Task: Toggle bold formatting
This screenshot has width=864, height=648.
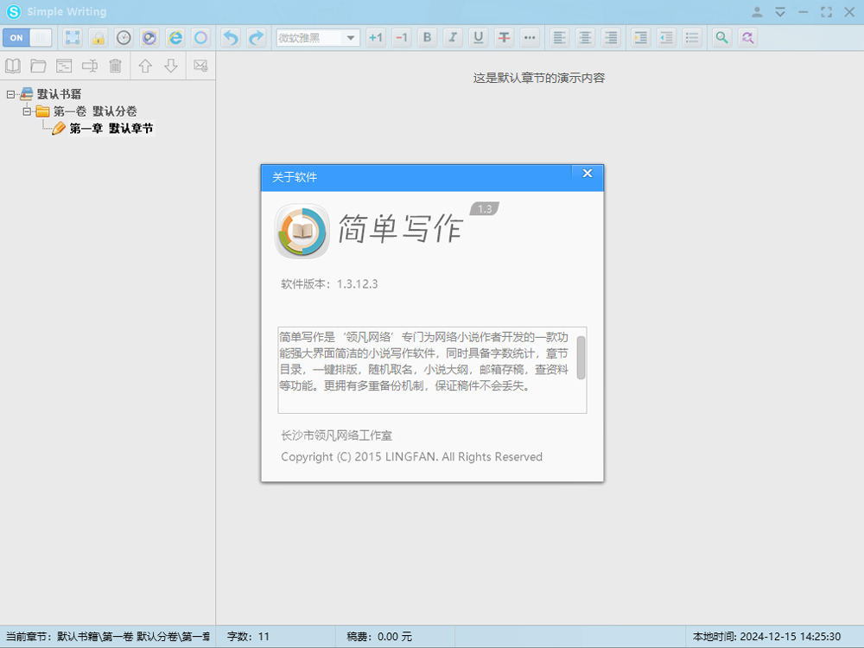Action: tap(427, 37)
